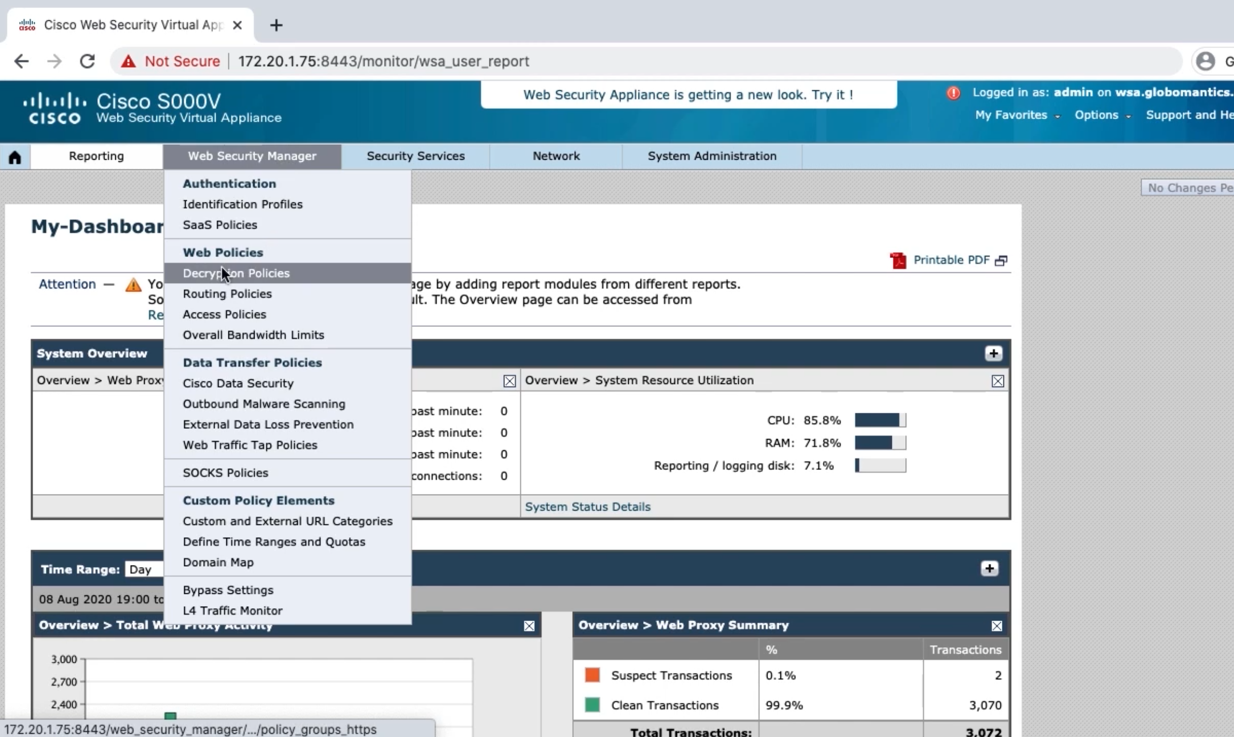Click the Printable PDF icon

pyautogui.click(x=898, y=261)
